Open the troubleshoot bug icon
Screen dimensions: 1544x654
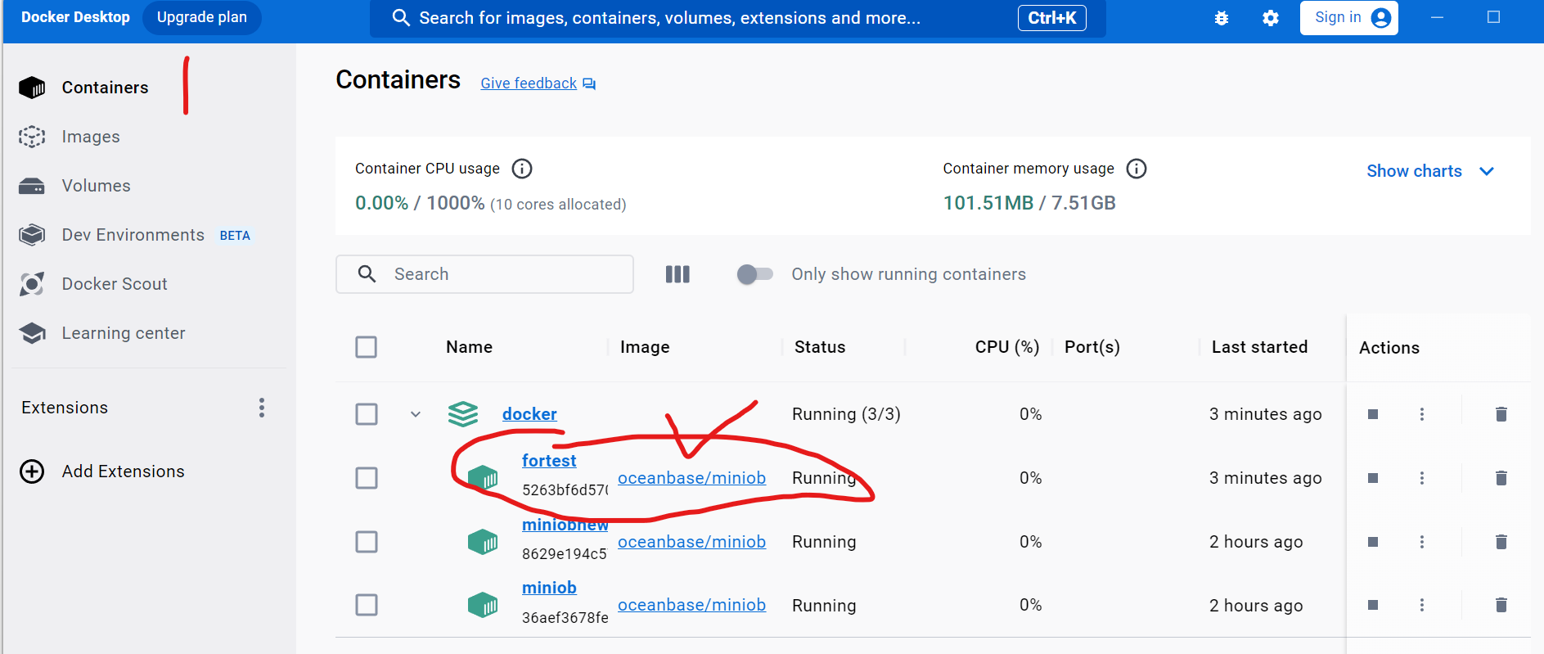tap(1222, 18)
